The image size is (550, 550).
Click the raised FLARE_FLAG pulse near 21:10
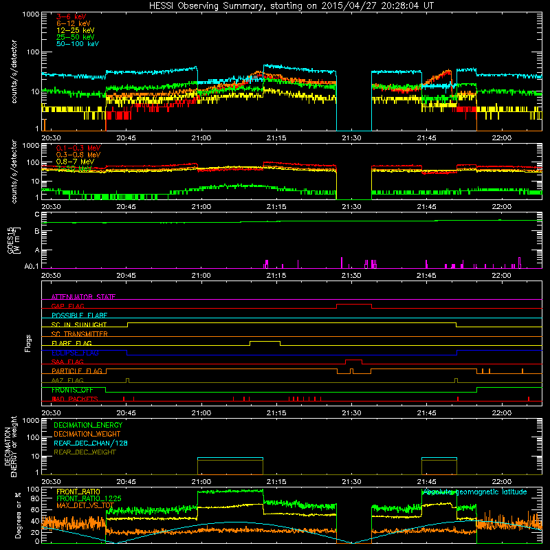(x=265, y=342)
